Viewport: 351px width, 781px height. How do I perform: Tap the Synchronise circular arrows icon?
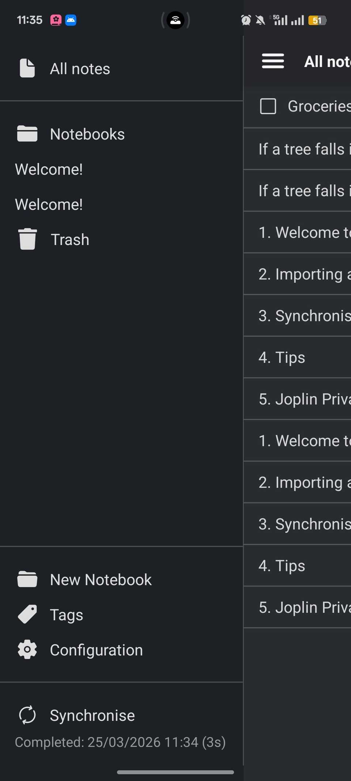[27, 715]
